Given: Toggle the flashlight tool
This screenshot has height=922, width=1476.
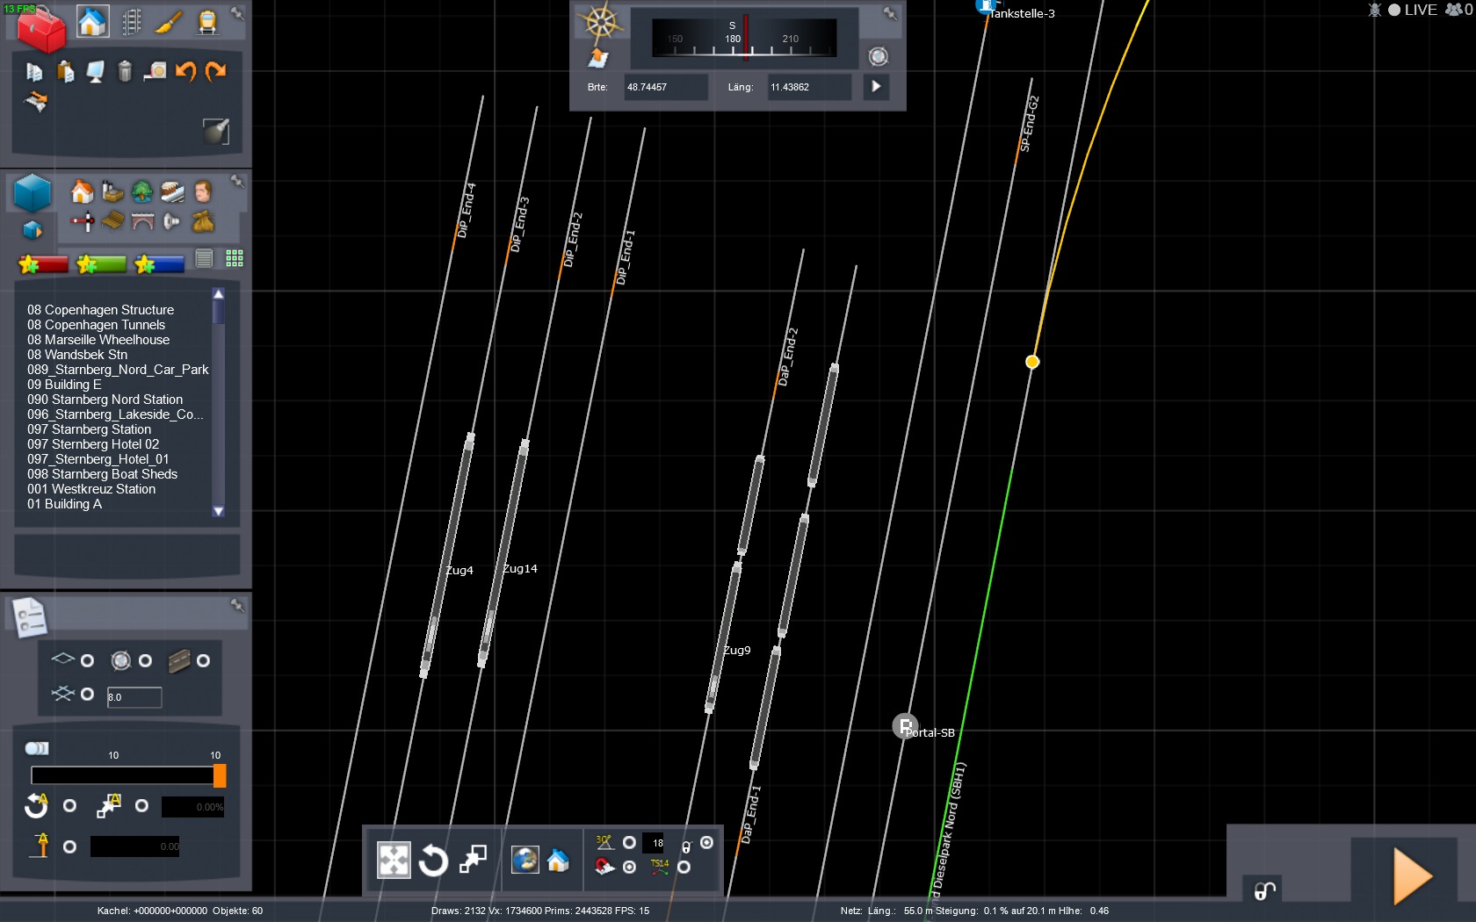Looking at the screenshot, I should (216, 131).
